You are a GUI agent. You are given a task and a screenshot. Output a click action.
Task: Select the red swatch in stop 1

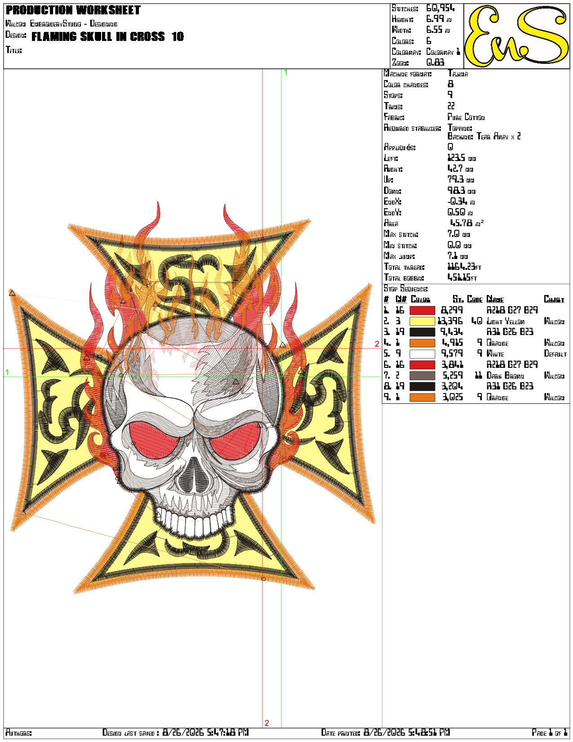(x=422, y=310)
